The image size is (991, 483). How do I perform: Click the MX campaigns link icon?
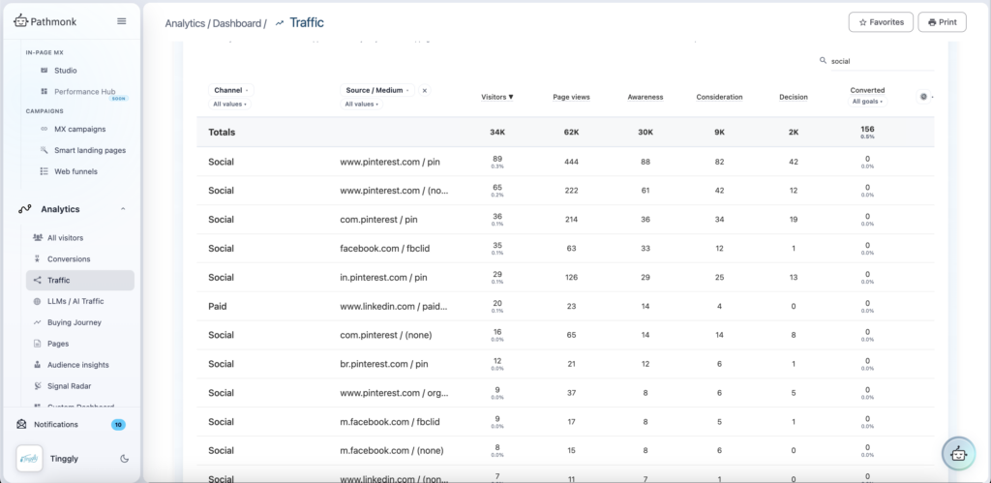click(45, 129)
